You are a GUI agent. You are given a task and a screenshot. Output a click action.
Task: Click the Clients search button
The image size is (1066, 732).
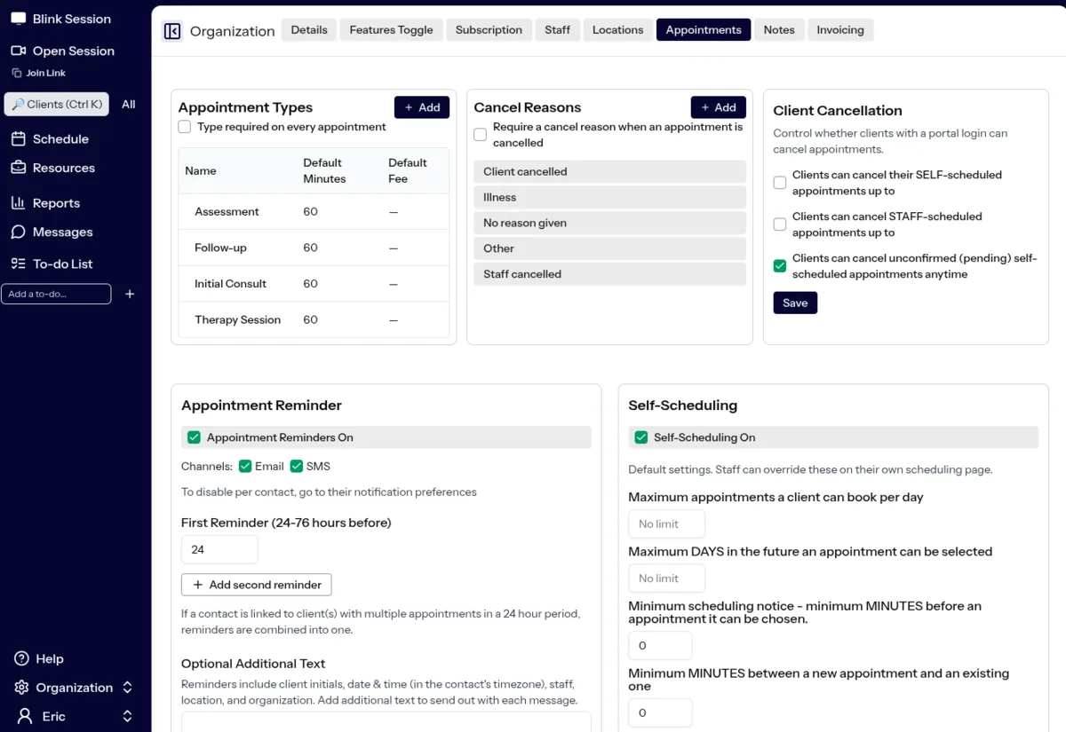coord(57,104)
